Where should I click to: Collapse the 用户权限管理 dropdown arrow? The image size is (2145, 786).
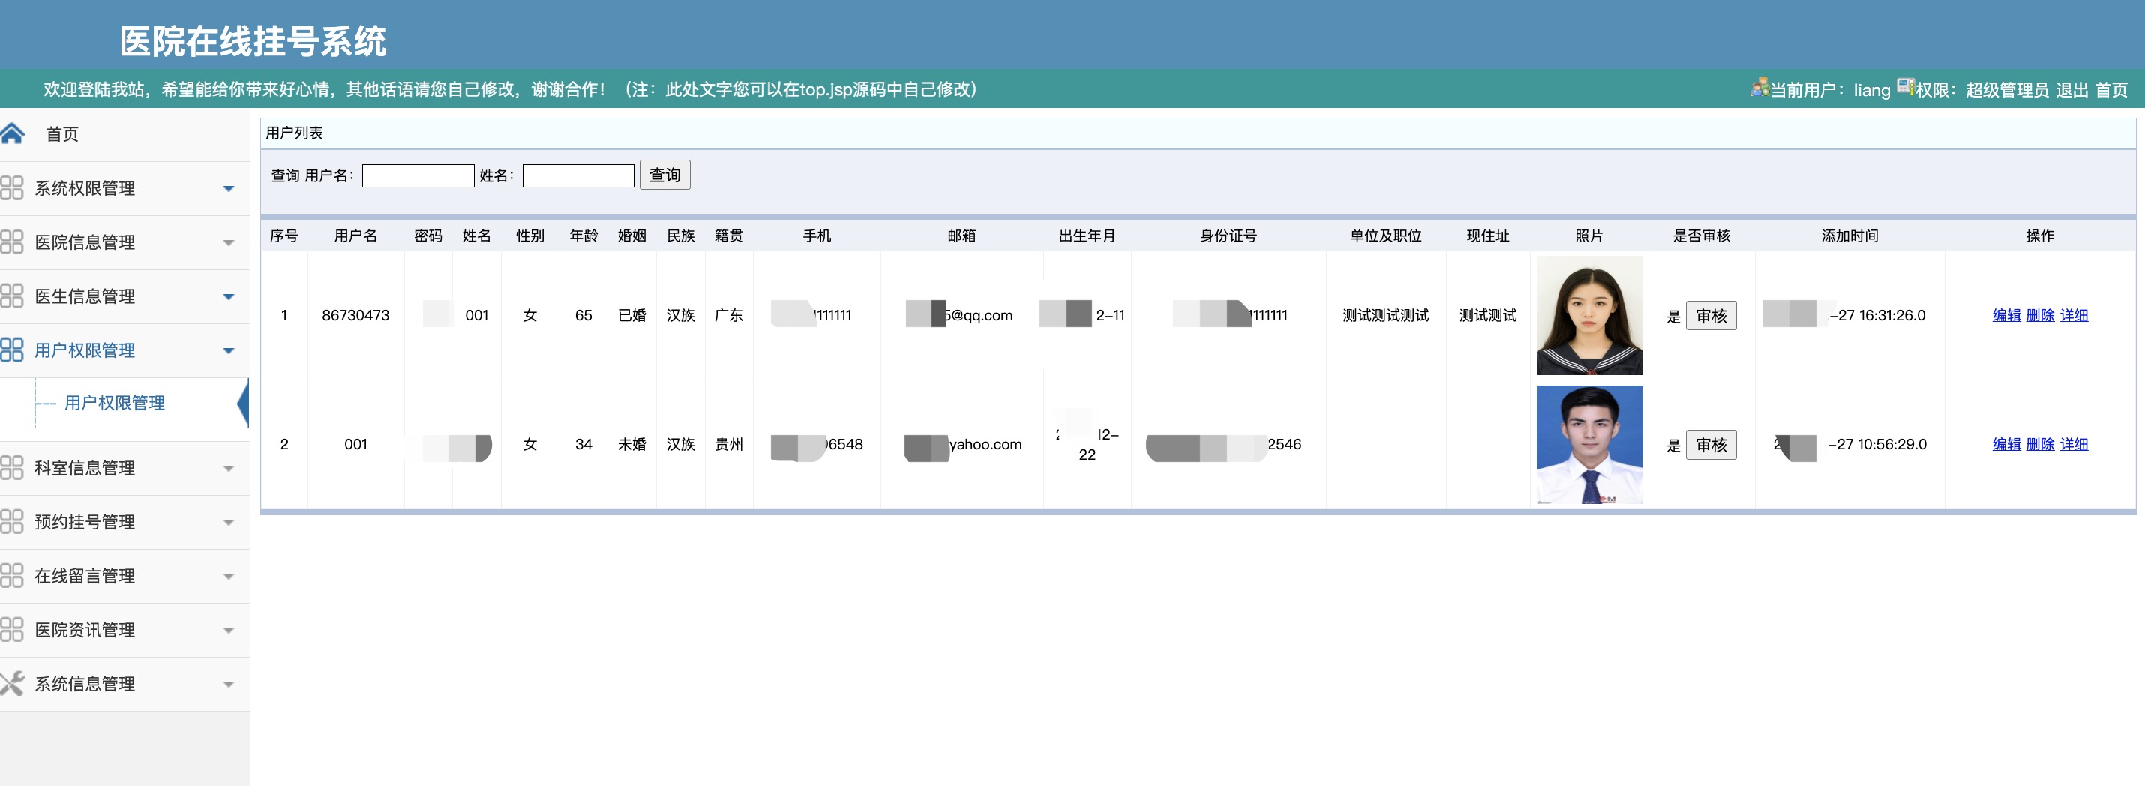click(x=229, y=350)
